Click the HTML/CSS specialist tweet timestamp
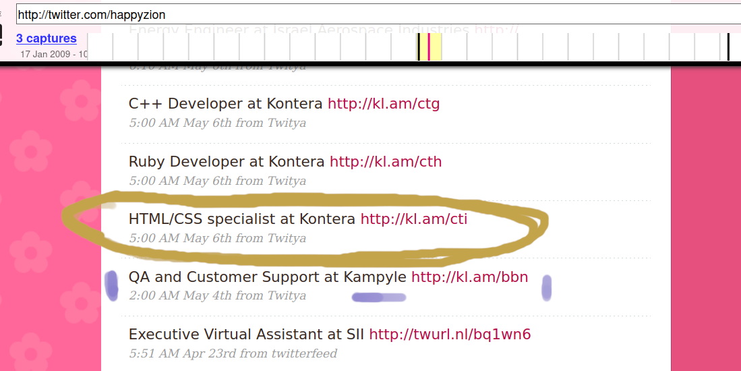741x371 pixels. pyautogui.click(x=181, y=238)
